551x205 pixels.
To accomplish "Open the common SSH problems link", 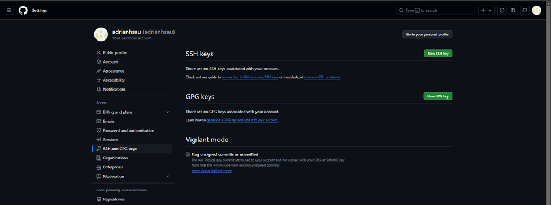I will (x=322, y=77).
